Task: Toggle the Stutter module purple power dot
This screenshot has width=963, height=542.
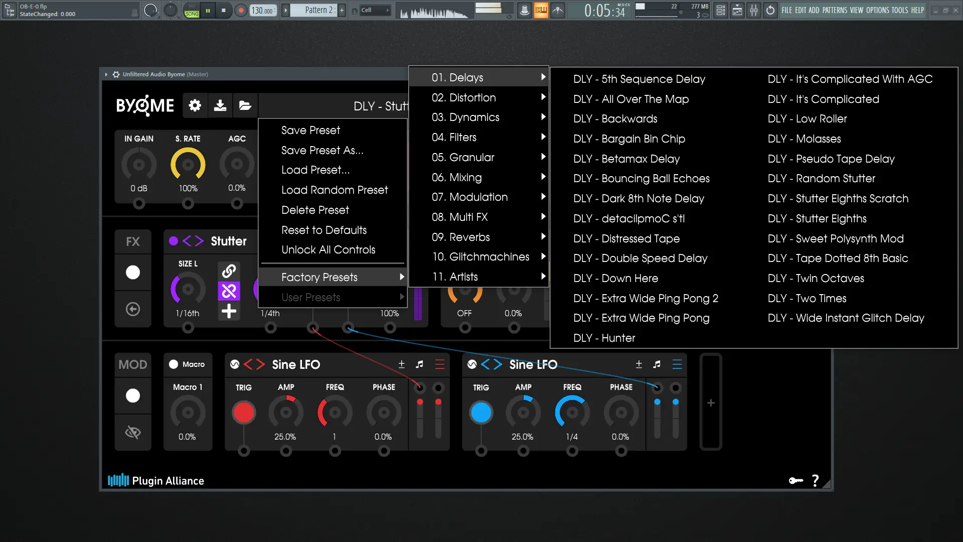Action: point(174,241)
